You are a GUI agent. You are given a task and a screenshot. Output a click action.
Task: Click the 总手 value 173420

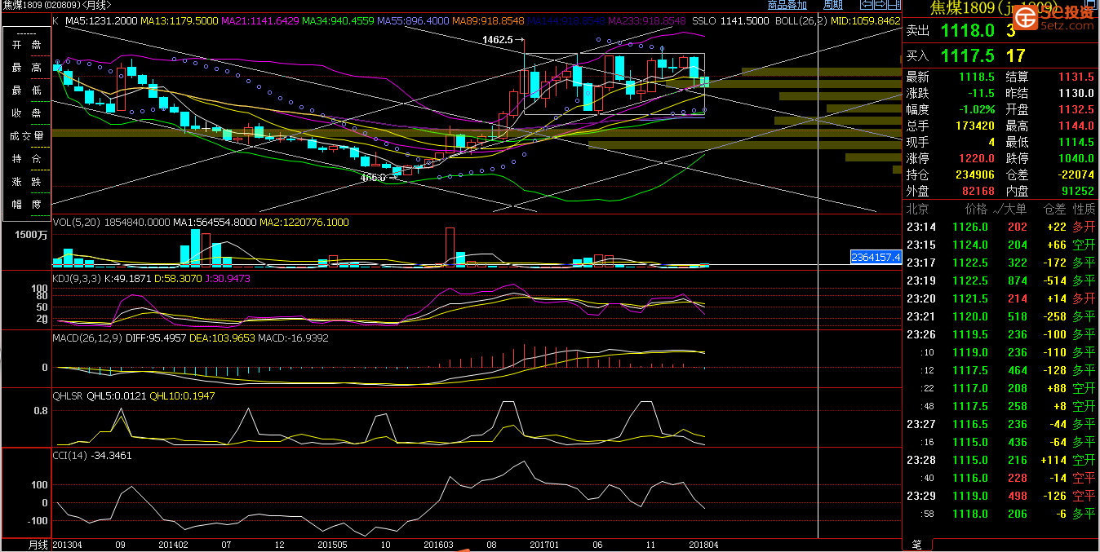click(976, 126)
